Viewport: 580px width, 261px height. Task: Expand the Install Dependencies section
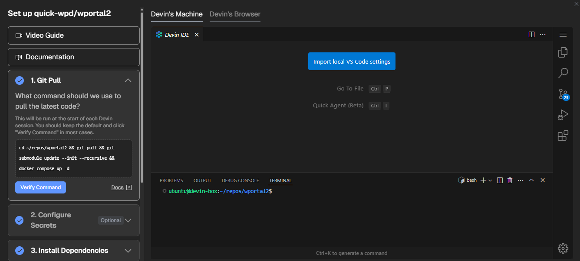[x=128, y=251]
